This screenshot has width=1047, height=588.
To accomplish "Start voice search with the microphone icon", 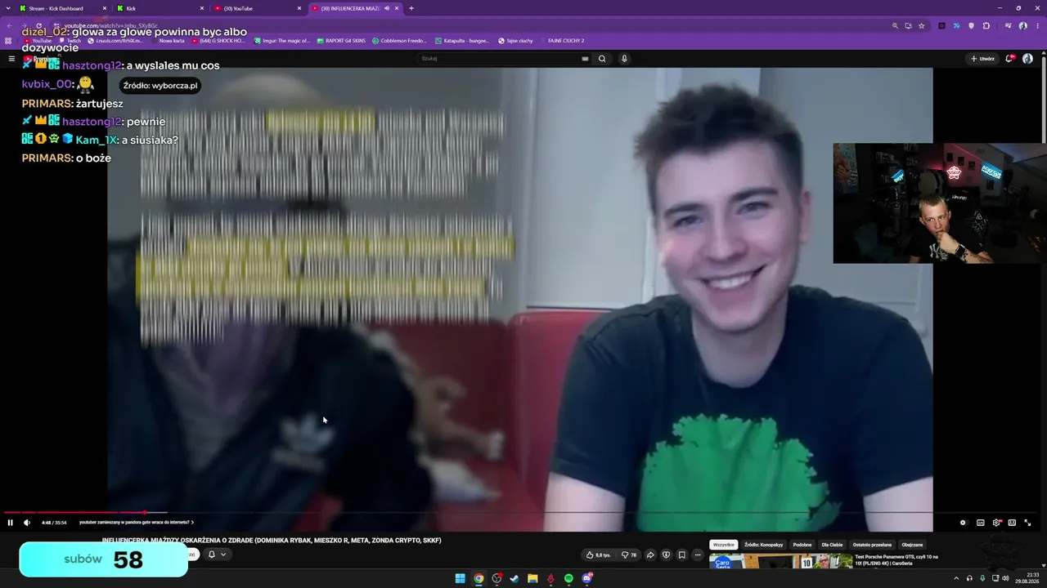I will pyautogui.click(x=624, y=59).
